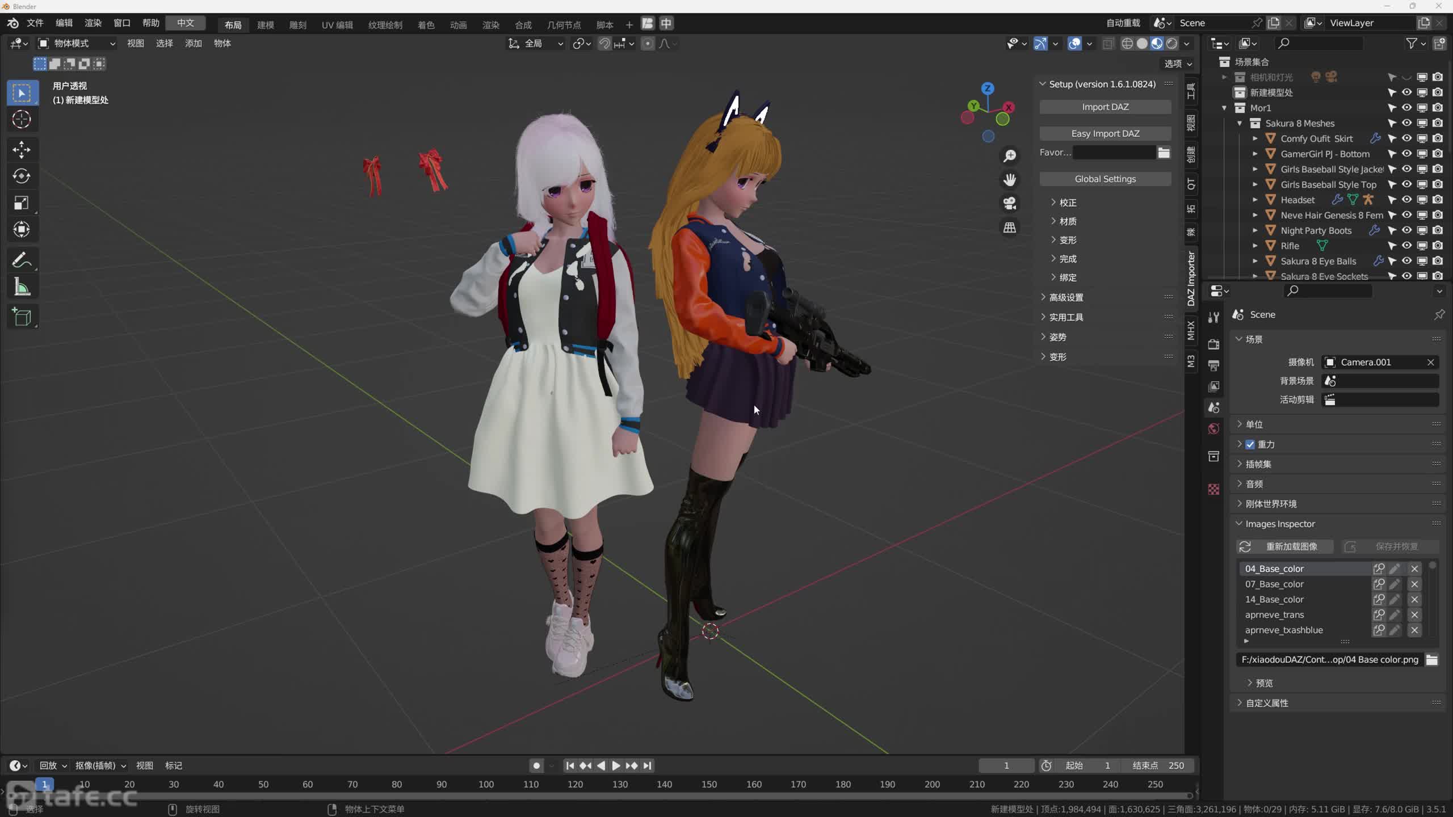The width and height of the screenshot is (1453, 817).
Task: Browse folder next to Favor field
Action: coord(1164,152)
